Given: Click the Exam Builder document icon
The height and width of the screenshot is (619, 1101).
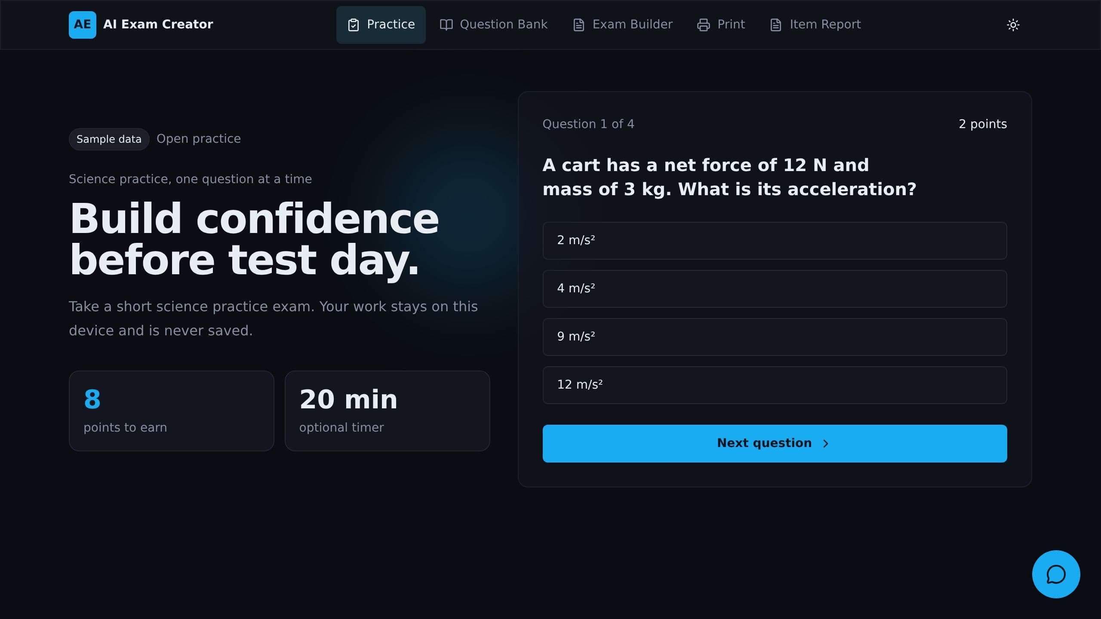Looking at the screenshot, I should point(579,25).
